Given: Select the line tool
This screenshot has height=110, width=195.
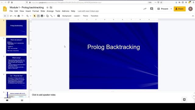Looking at the screenshot, I should click(51, 16).
